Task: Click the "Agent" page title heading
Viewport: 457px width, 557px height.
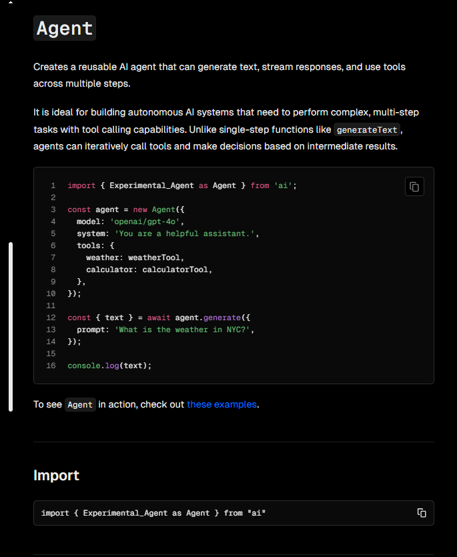Action: 65,29
